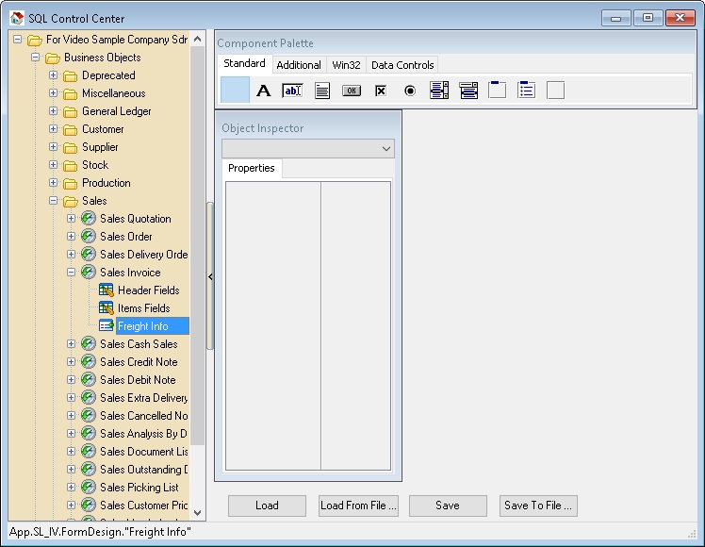The image size is (705, 547).
Task: Pick the RadioButton component in palette
Action: coord(410,91)
